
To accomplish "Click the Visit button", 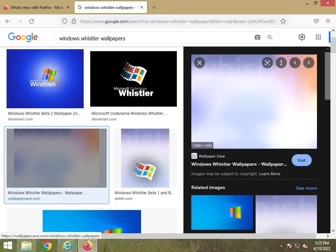I will coord(302,160).
